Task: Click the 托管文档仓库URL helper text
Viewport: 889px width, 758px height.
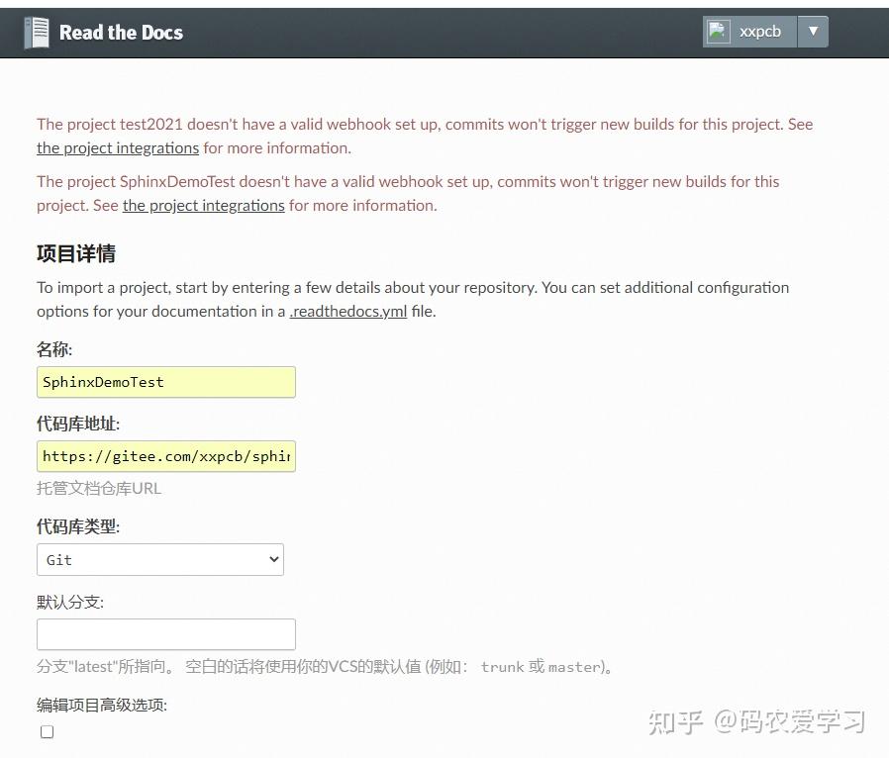Action: [x=98, y=488]
